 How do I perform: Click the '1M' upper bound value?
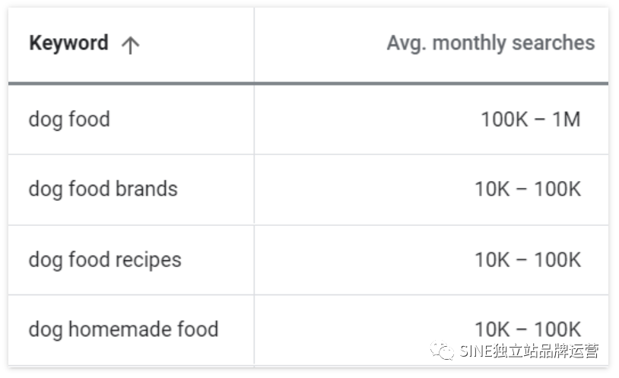click(x=567, y=119)
